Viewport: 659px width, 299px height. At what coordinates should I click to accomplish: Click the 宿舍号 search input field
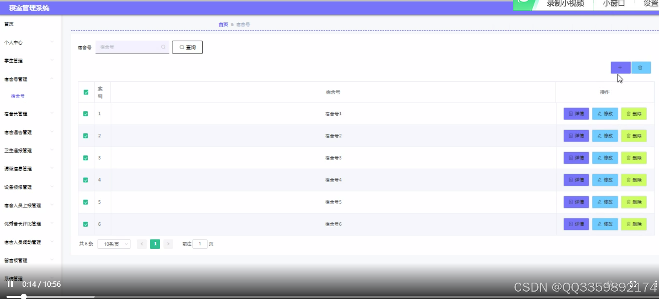132,47
